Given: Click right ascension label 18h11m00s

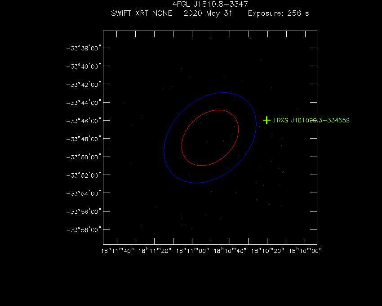Looking at the screenshot, I should (192, 251).
